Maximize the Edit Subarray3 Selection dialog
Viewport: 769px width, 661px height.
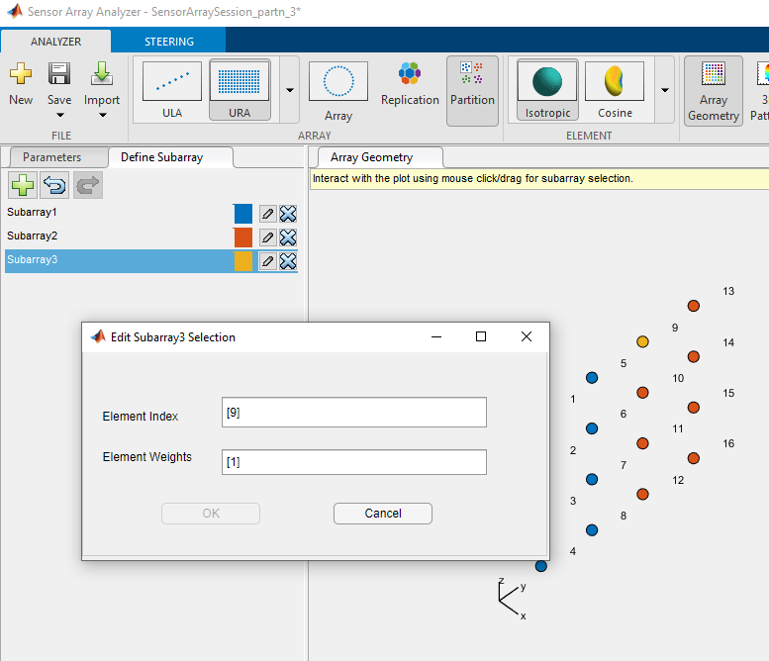tap(481, 336)
